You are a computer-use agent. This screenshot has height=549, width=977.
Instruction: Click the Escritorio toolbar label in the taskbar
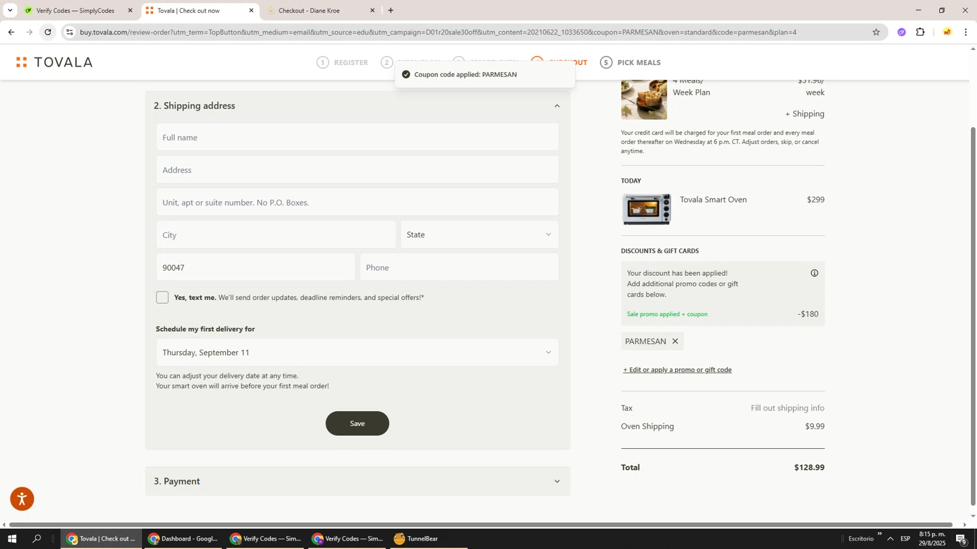coord(861,539)
